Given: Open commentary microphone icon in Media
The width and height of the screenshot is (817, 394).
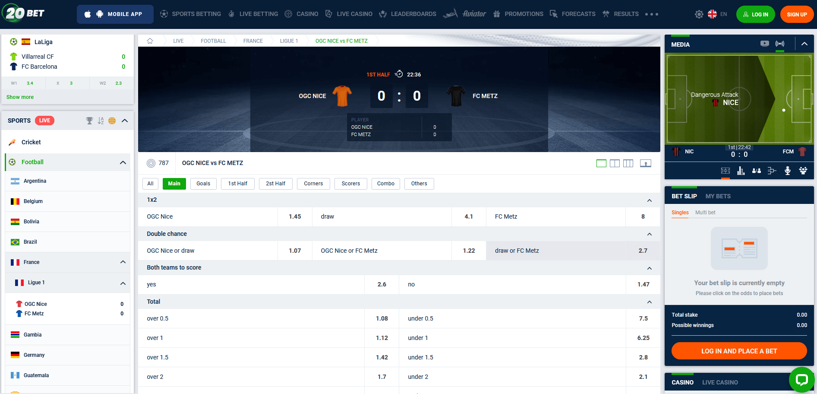Looking at the screenshot, I should 788,171.
